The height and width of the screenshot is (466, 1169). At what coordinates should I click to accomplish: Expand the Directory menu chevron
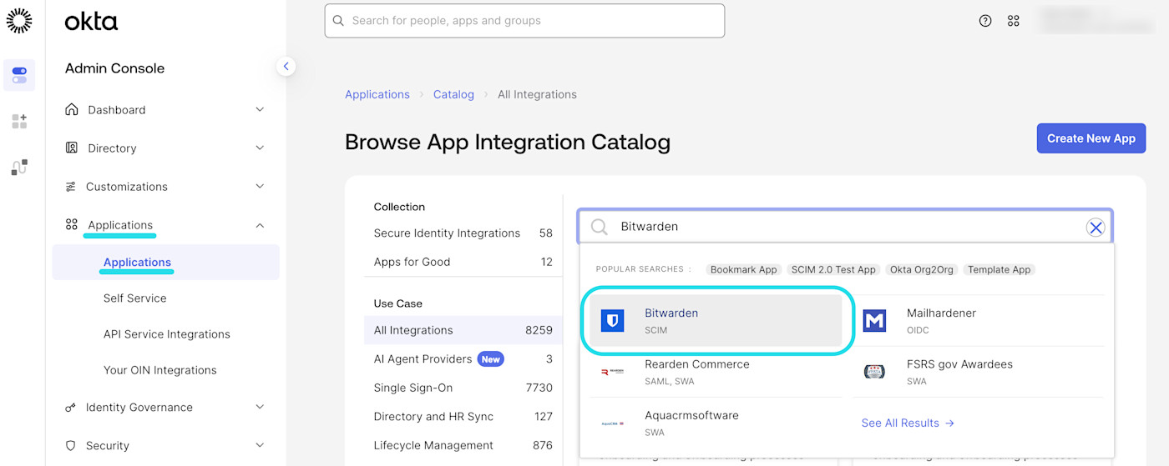pos(260,148)
